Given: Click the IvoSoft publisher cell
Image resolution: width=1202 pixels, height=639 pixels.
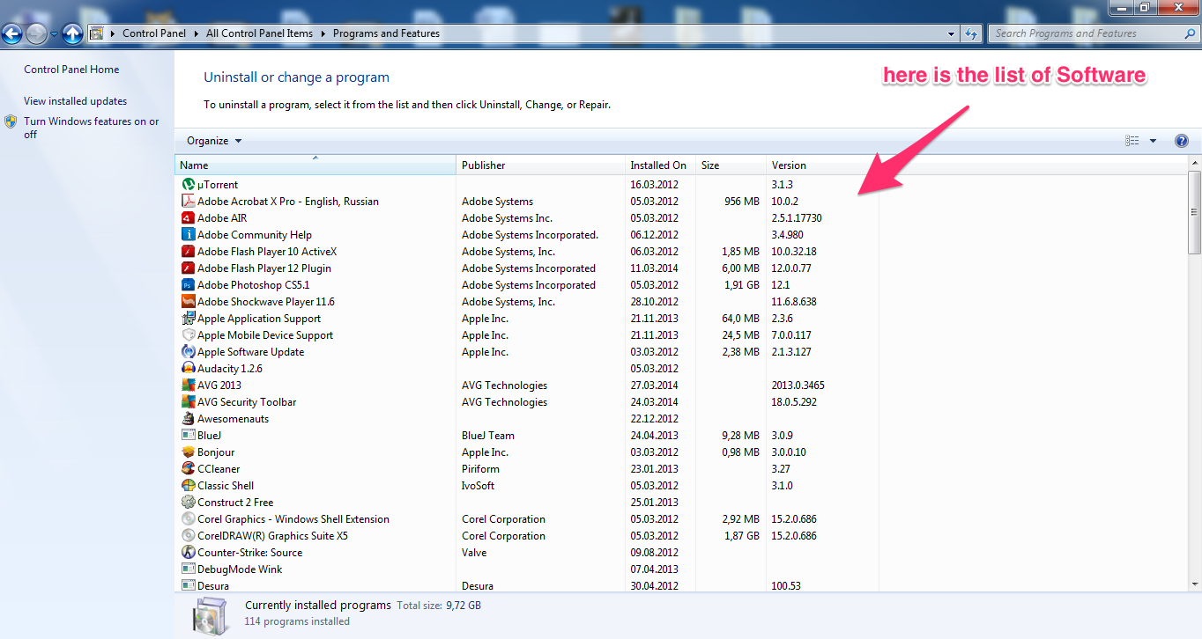Looking at the screenshot, I should [x=478, y=486].
